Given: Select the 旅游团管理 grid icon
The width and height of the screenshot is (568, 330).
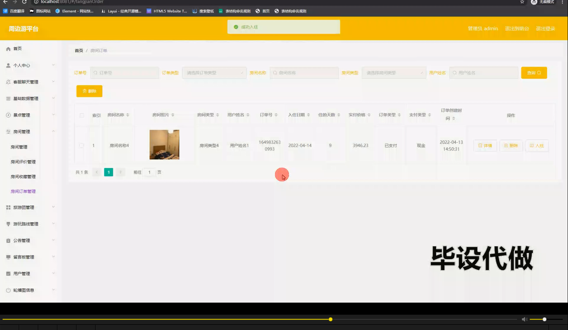Looking at the screenshot, I should tap(8, 207).
